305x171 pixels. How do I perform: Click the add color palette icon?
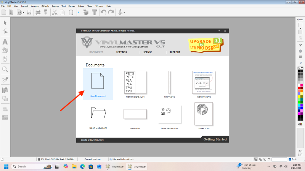pos(300,124)
